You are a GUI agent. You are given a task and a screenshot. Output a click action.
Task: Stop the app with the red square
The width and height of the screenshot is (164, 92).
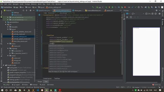pos(125,7)
